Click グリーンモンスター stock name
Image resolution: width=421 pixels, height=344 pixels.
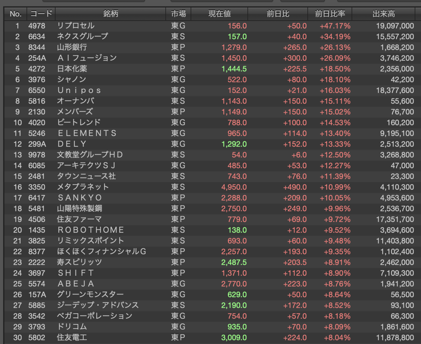pyautogui.click(x=90, y=294)
